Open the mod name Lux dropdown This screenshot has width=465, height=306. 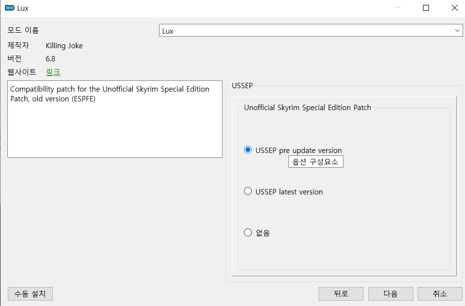[x=311, y=31]
